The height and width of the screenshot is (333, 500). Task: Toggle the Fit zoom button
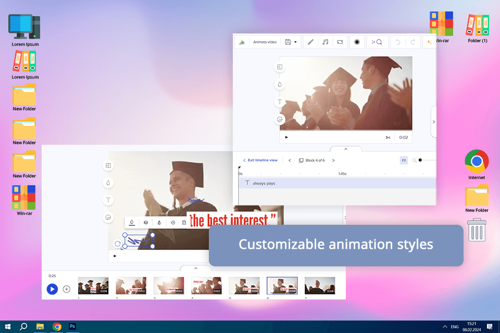click(x=404, y=160)
